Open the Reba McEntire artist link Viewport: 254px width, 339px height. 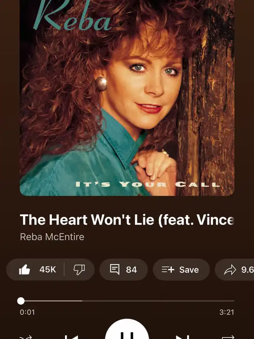pos(52,237)
